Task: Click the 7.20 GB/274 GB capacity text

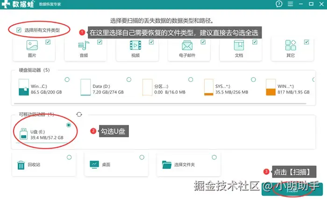Action: (108, 92)
